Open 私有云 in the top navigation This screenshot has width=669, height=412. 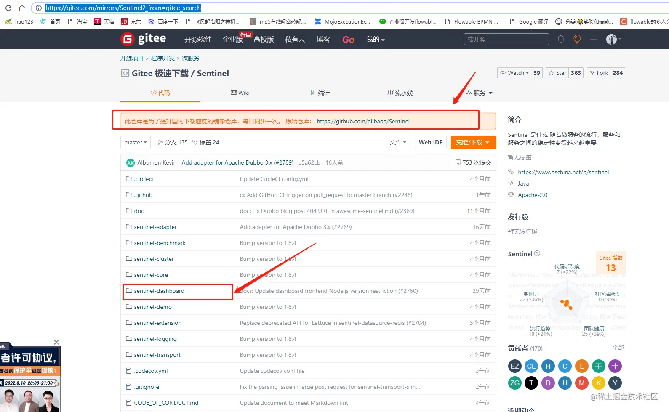(295, 39)
